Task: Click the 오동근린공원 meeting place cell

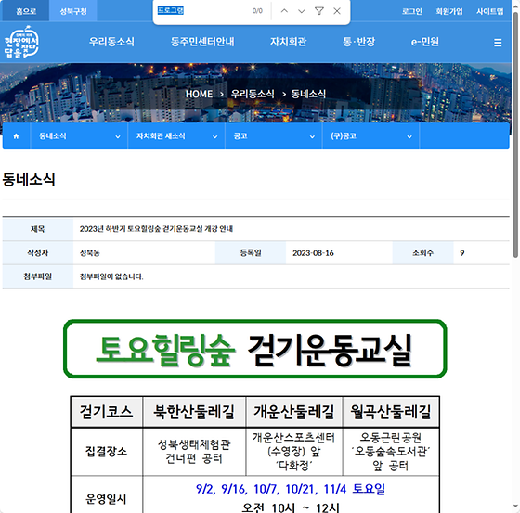Action: (x=391, y=452)
